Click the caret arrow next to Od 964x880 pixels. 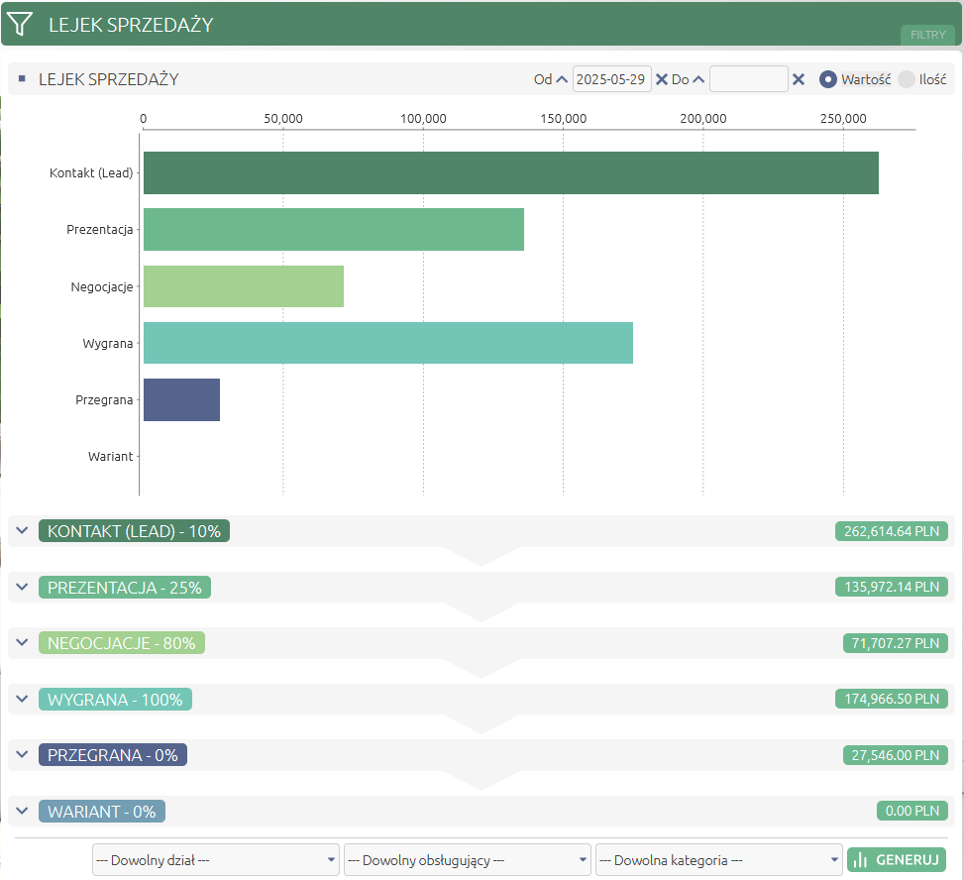pyautogui.click(x=562, y=79)
